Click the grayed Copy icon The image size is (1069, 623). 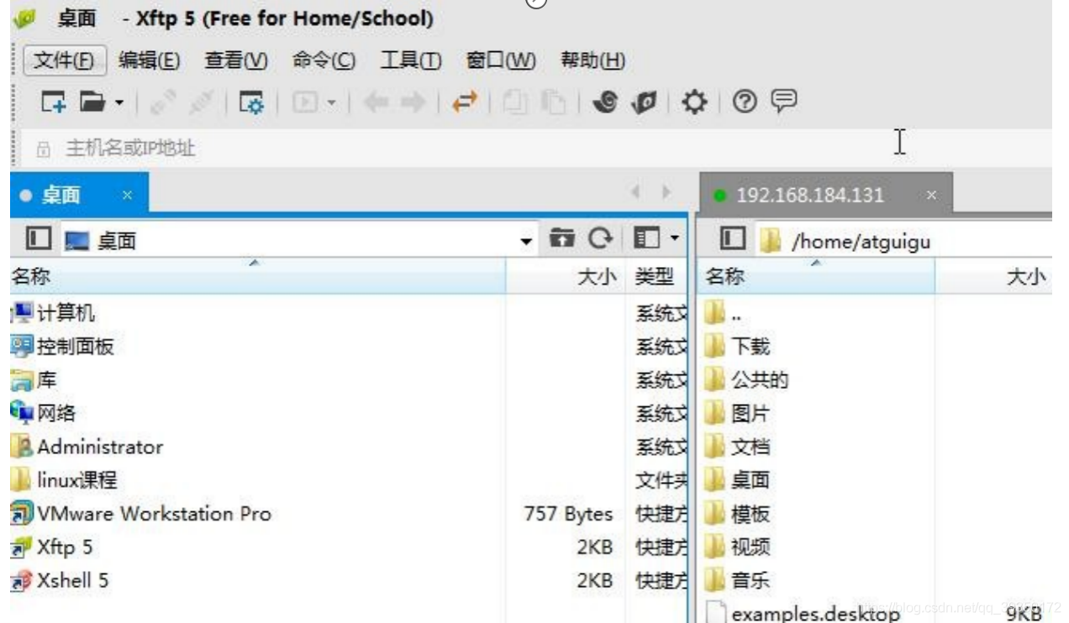click(x=515, y=102)
